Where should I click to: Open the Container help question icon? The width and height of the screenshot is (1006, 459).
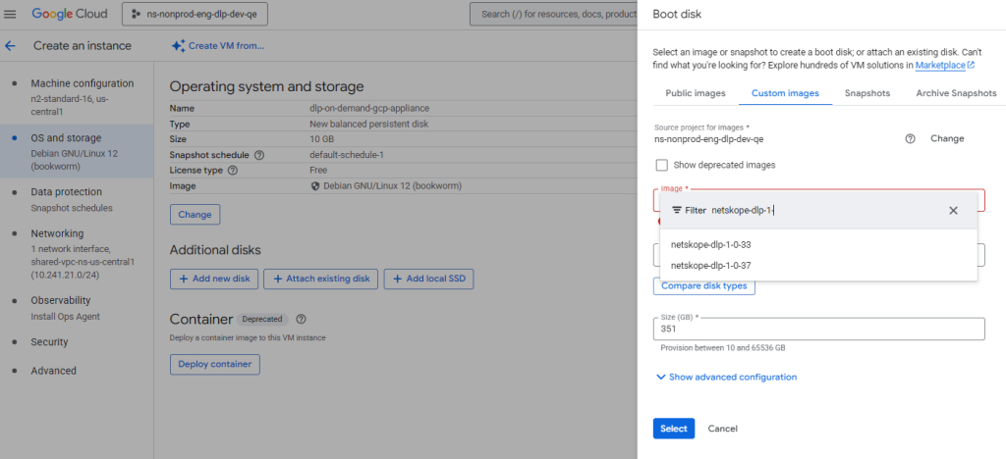coord(302,319)
